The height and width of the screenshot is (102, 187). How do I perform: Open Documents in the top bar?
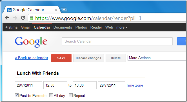pyautogui.click(x=63, y=27)
